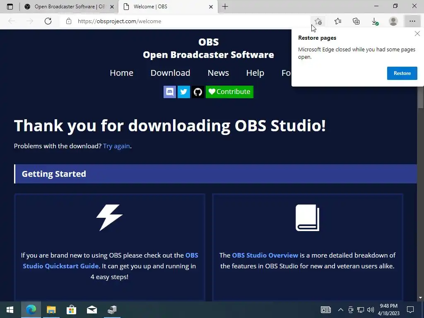Switch to the Open Broadcaster Software tab
The height and width of the screenshot is (318, 424).
pyautogui.click(x=69, y=7)
